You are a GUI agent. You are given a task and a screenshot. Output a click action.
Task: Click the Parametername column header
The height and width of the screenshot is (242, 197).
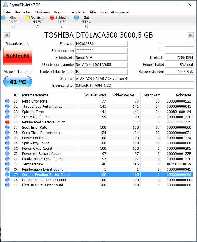pyautogui.click(x=49, y=95)
